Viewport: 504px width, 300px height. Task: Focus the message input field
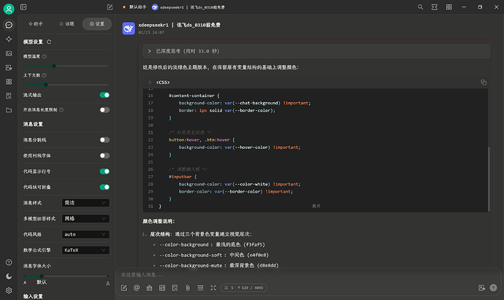click(x=308, y=275)
